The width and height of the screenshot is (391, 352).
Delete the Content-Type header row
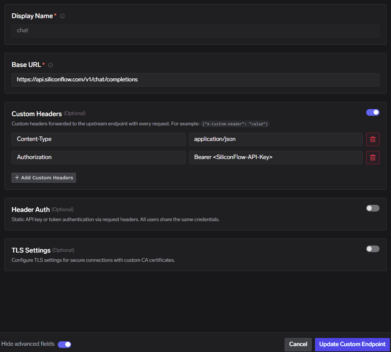tap(372, 139)
